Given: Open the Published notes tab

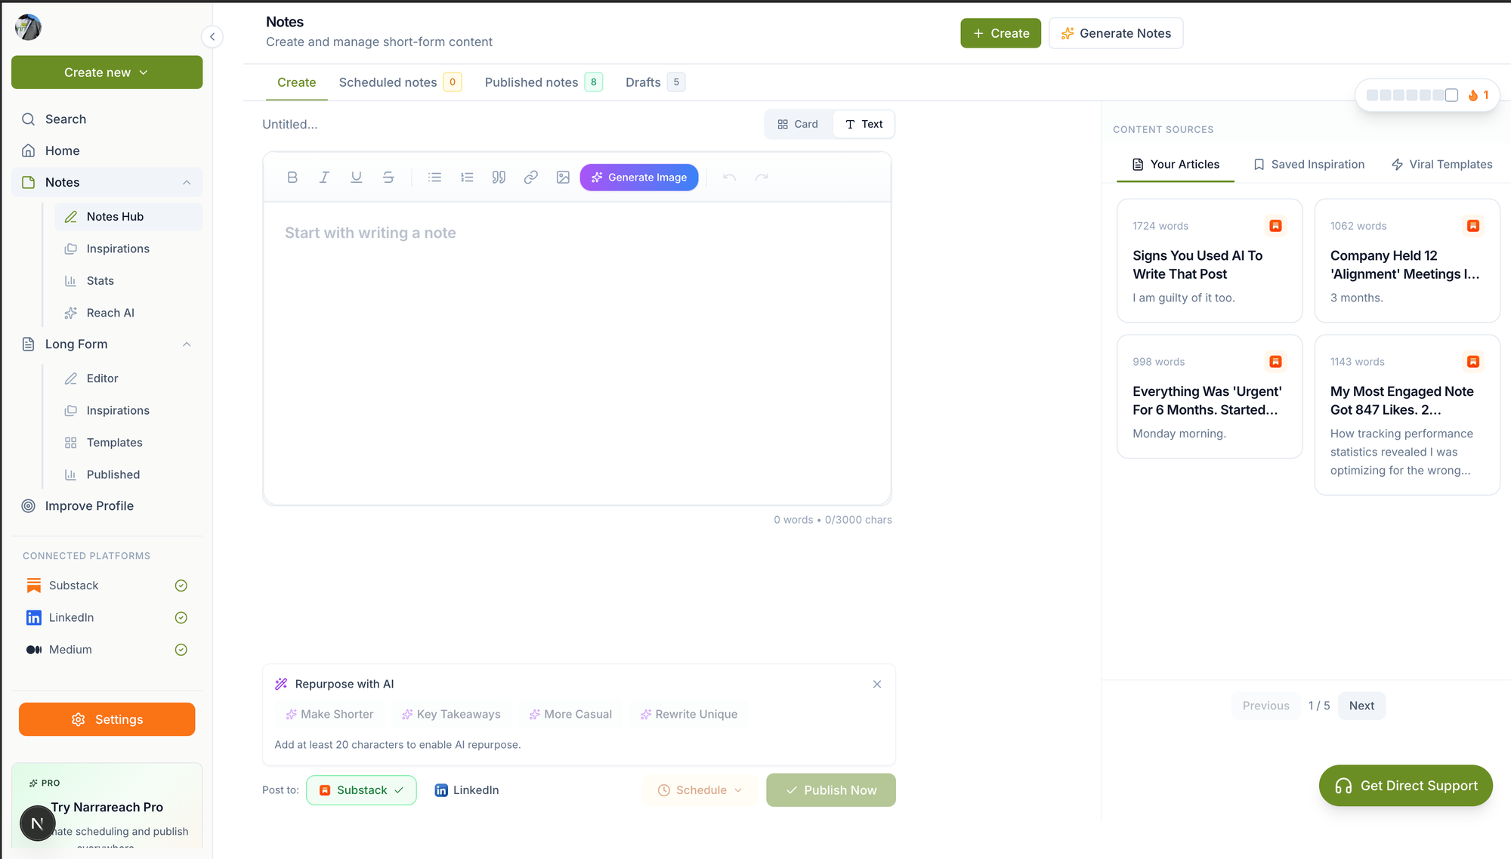Looking at the screenshot, I should [x=531, y=82].
